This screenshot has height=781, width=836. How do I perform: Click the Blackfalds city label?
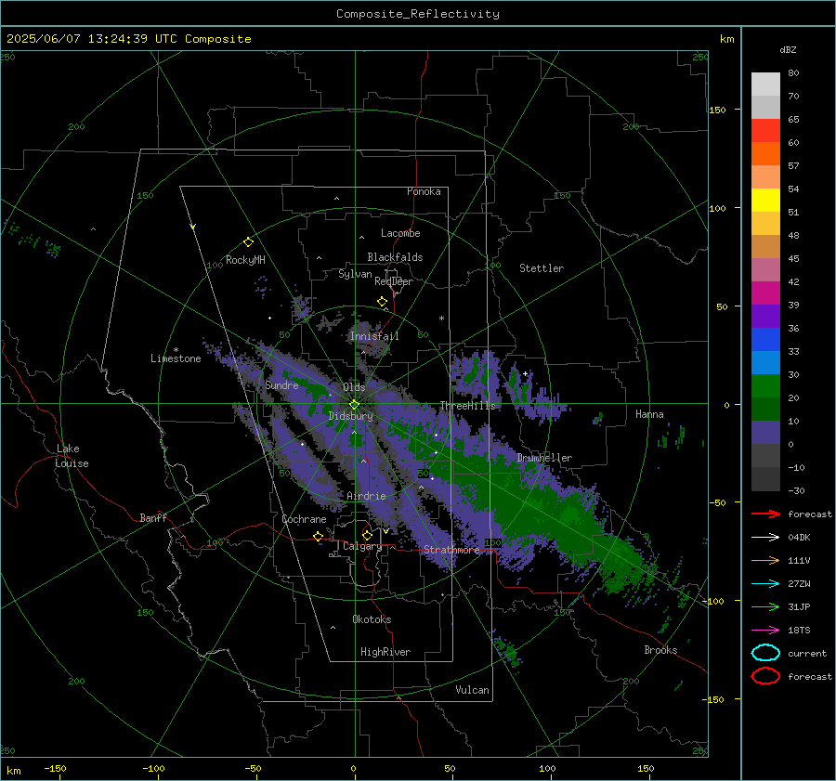click(395, 257)
